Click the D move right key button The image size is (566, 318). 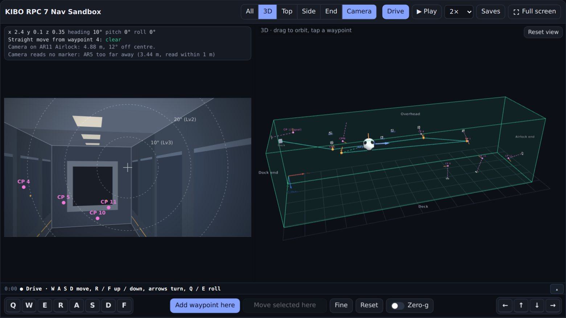pyautogui.click(x=108, y=305)
